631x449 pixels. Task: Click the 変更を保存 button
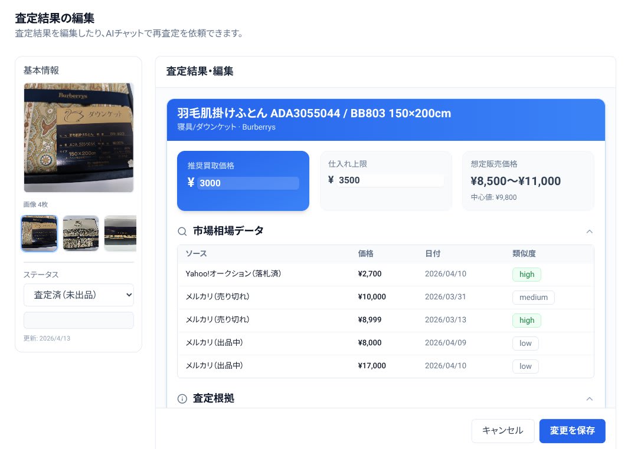click(572, 431)
